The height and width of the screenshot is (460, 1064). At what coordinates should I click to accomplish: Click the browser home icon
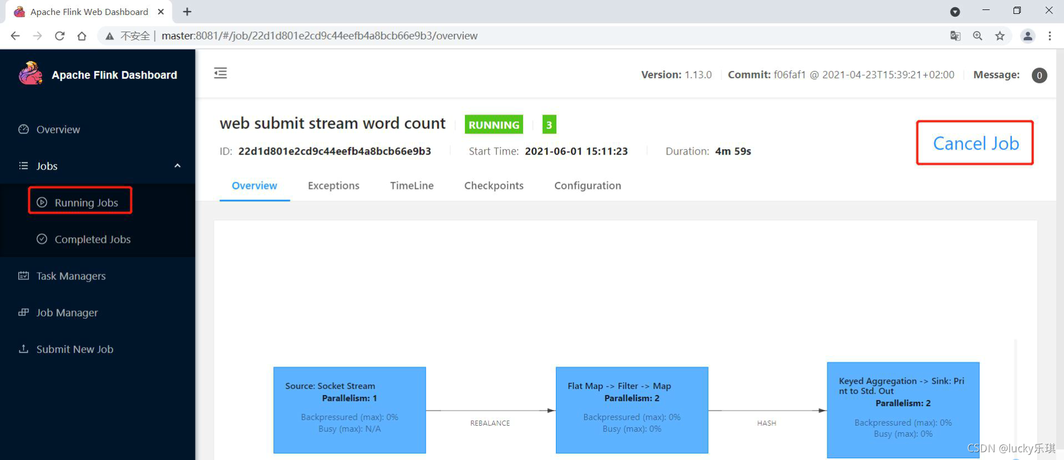(x=81, y=36)
